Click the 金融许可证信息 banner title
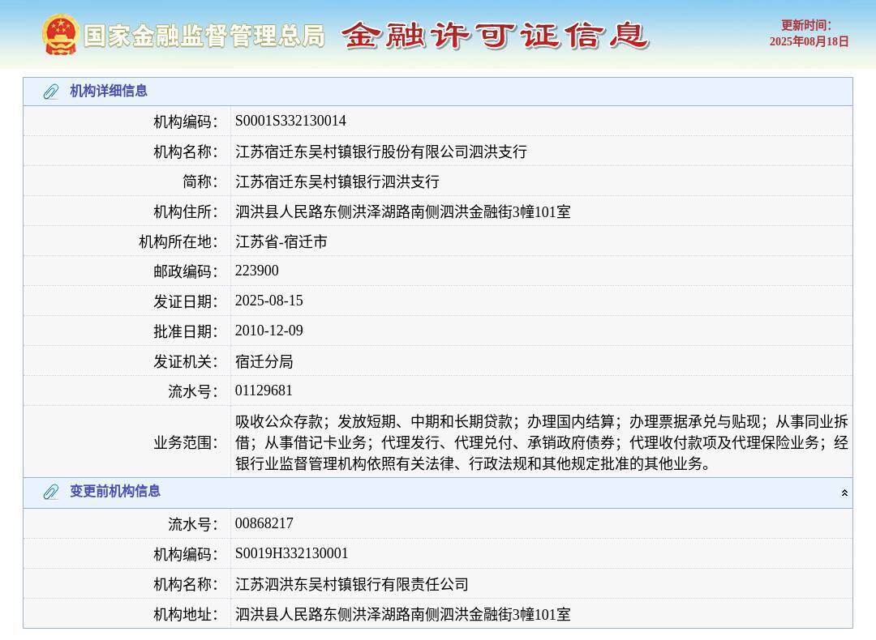This screenshot has height=640, width=876. point(495,36)
